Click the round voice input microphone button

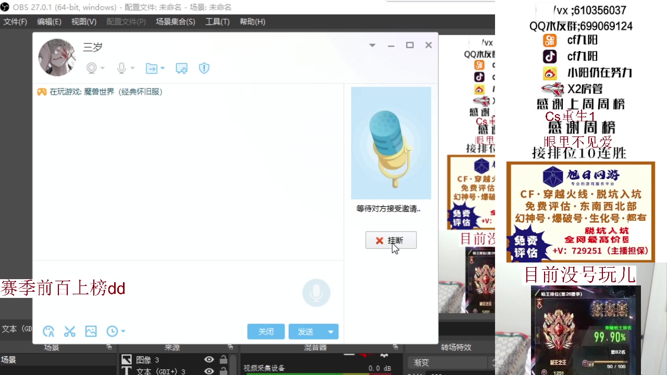coord(316,293)
